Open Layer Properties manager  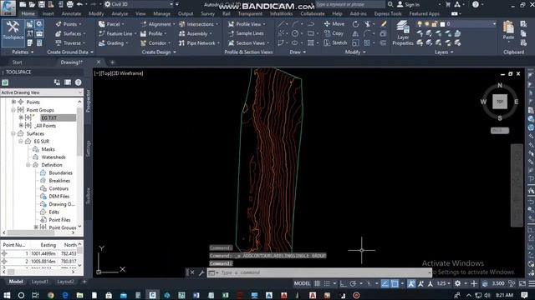click(403, 32)
